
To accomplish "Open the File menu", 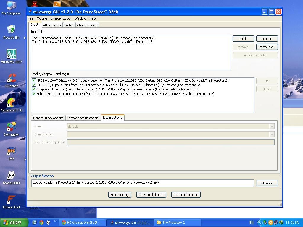I will pos(31,18).
